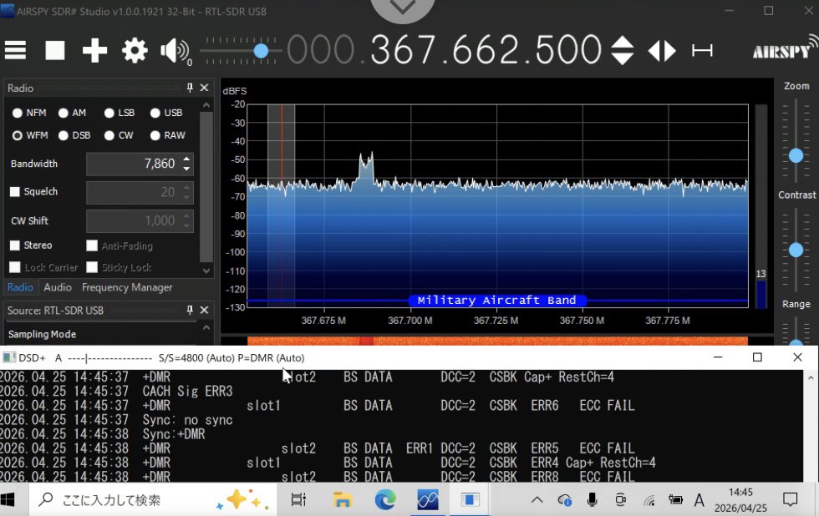Click the AIRSPY logo

coord(785,49)
